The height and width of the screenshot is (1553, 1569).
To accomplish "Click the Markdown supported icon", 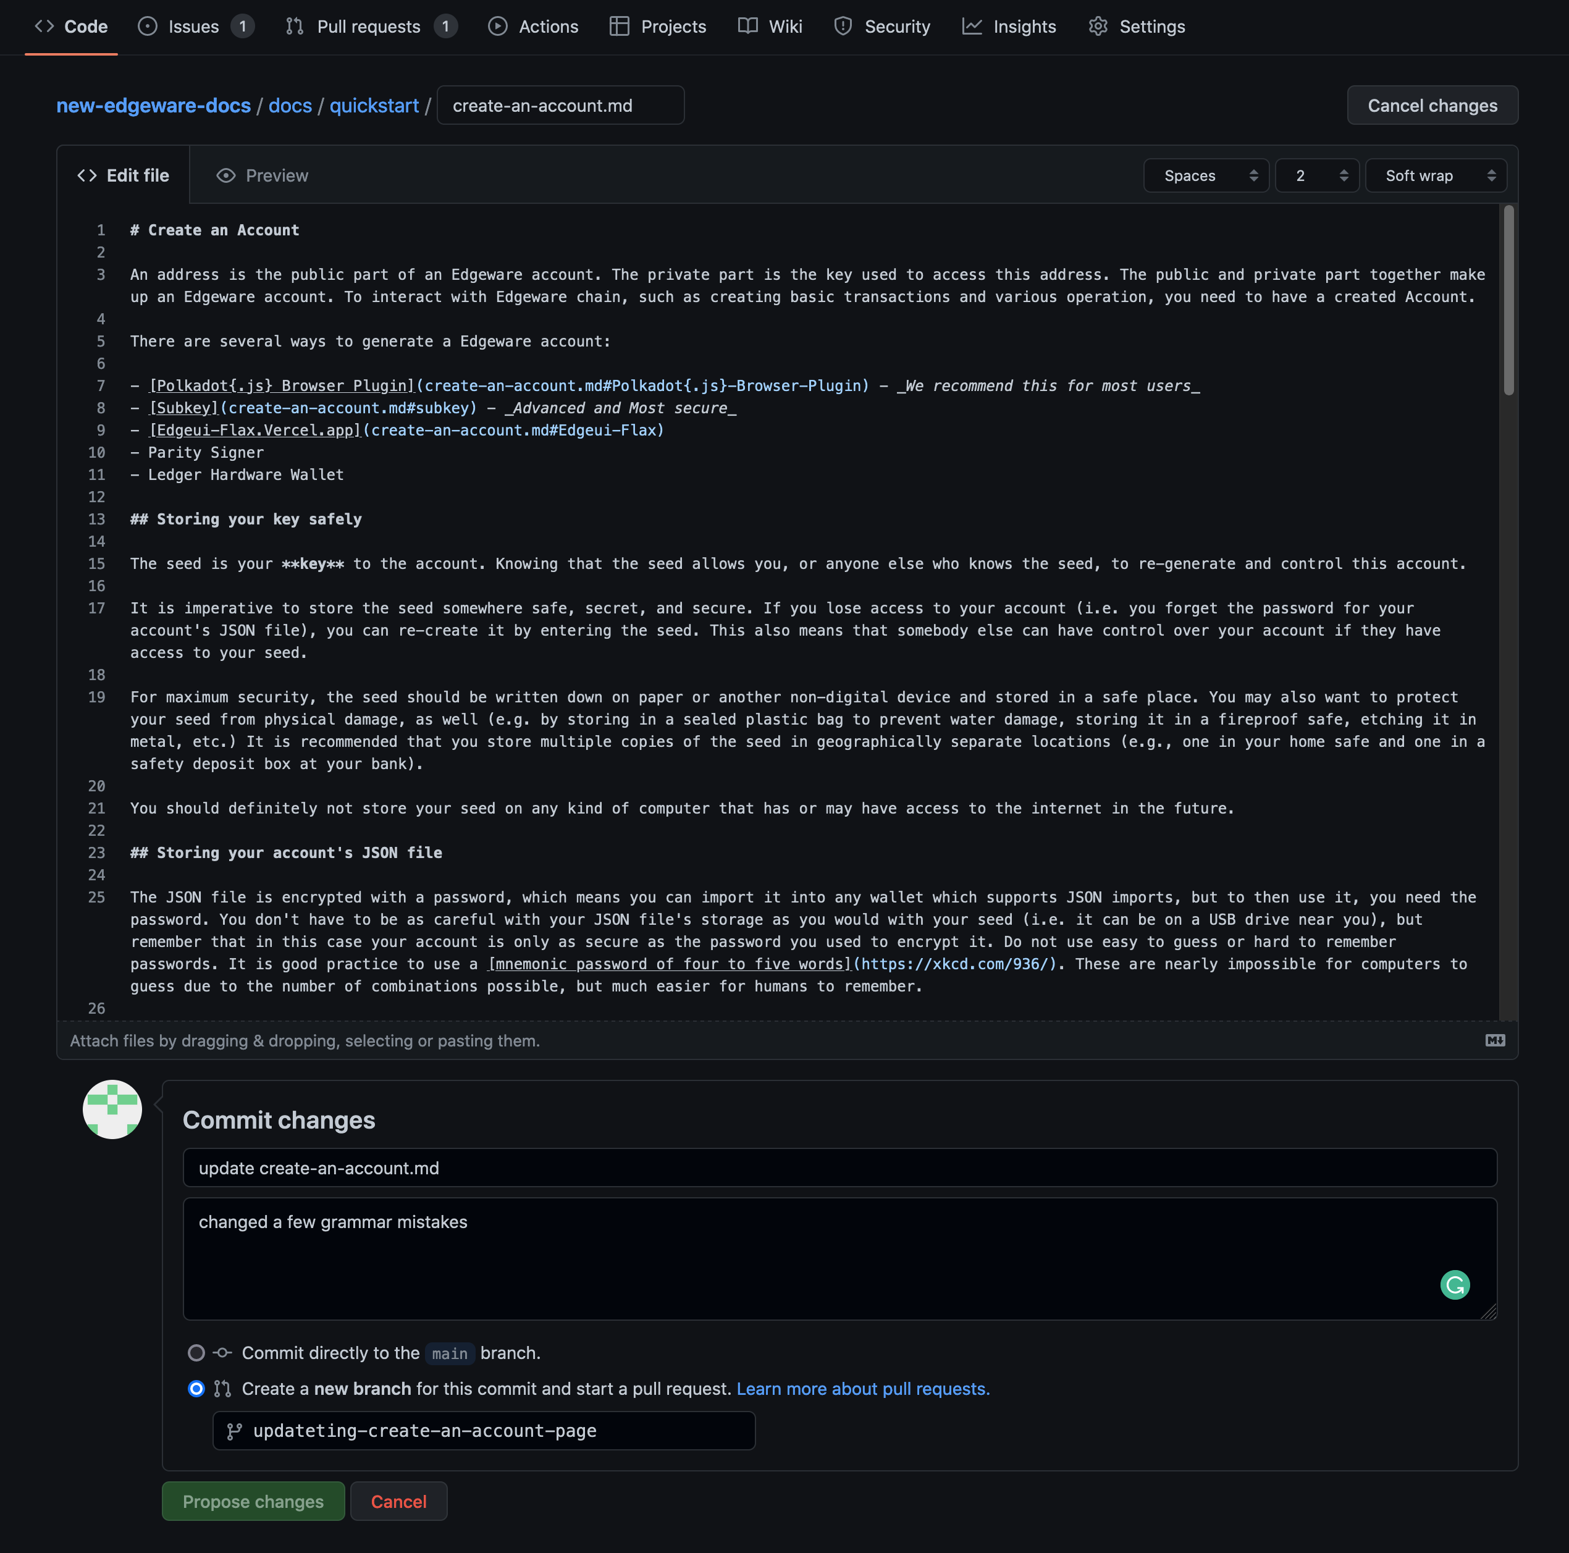I will click(x=1494, y=1040).
